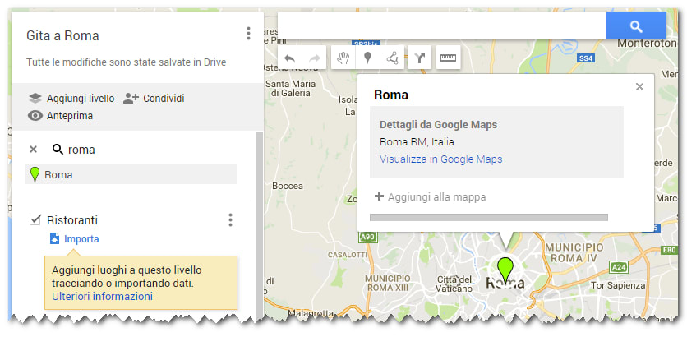Screen dimensions: 687x337
Task: Click the SS4 road marker on map
Action: pos(585,58)
